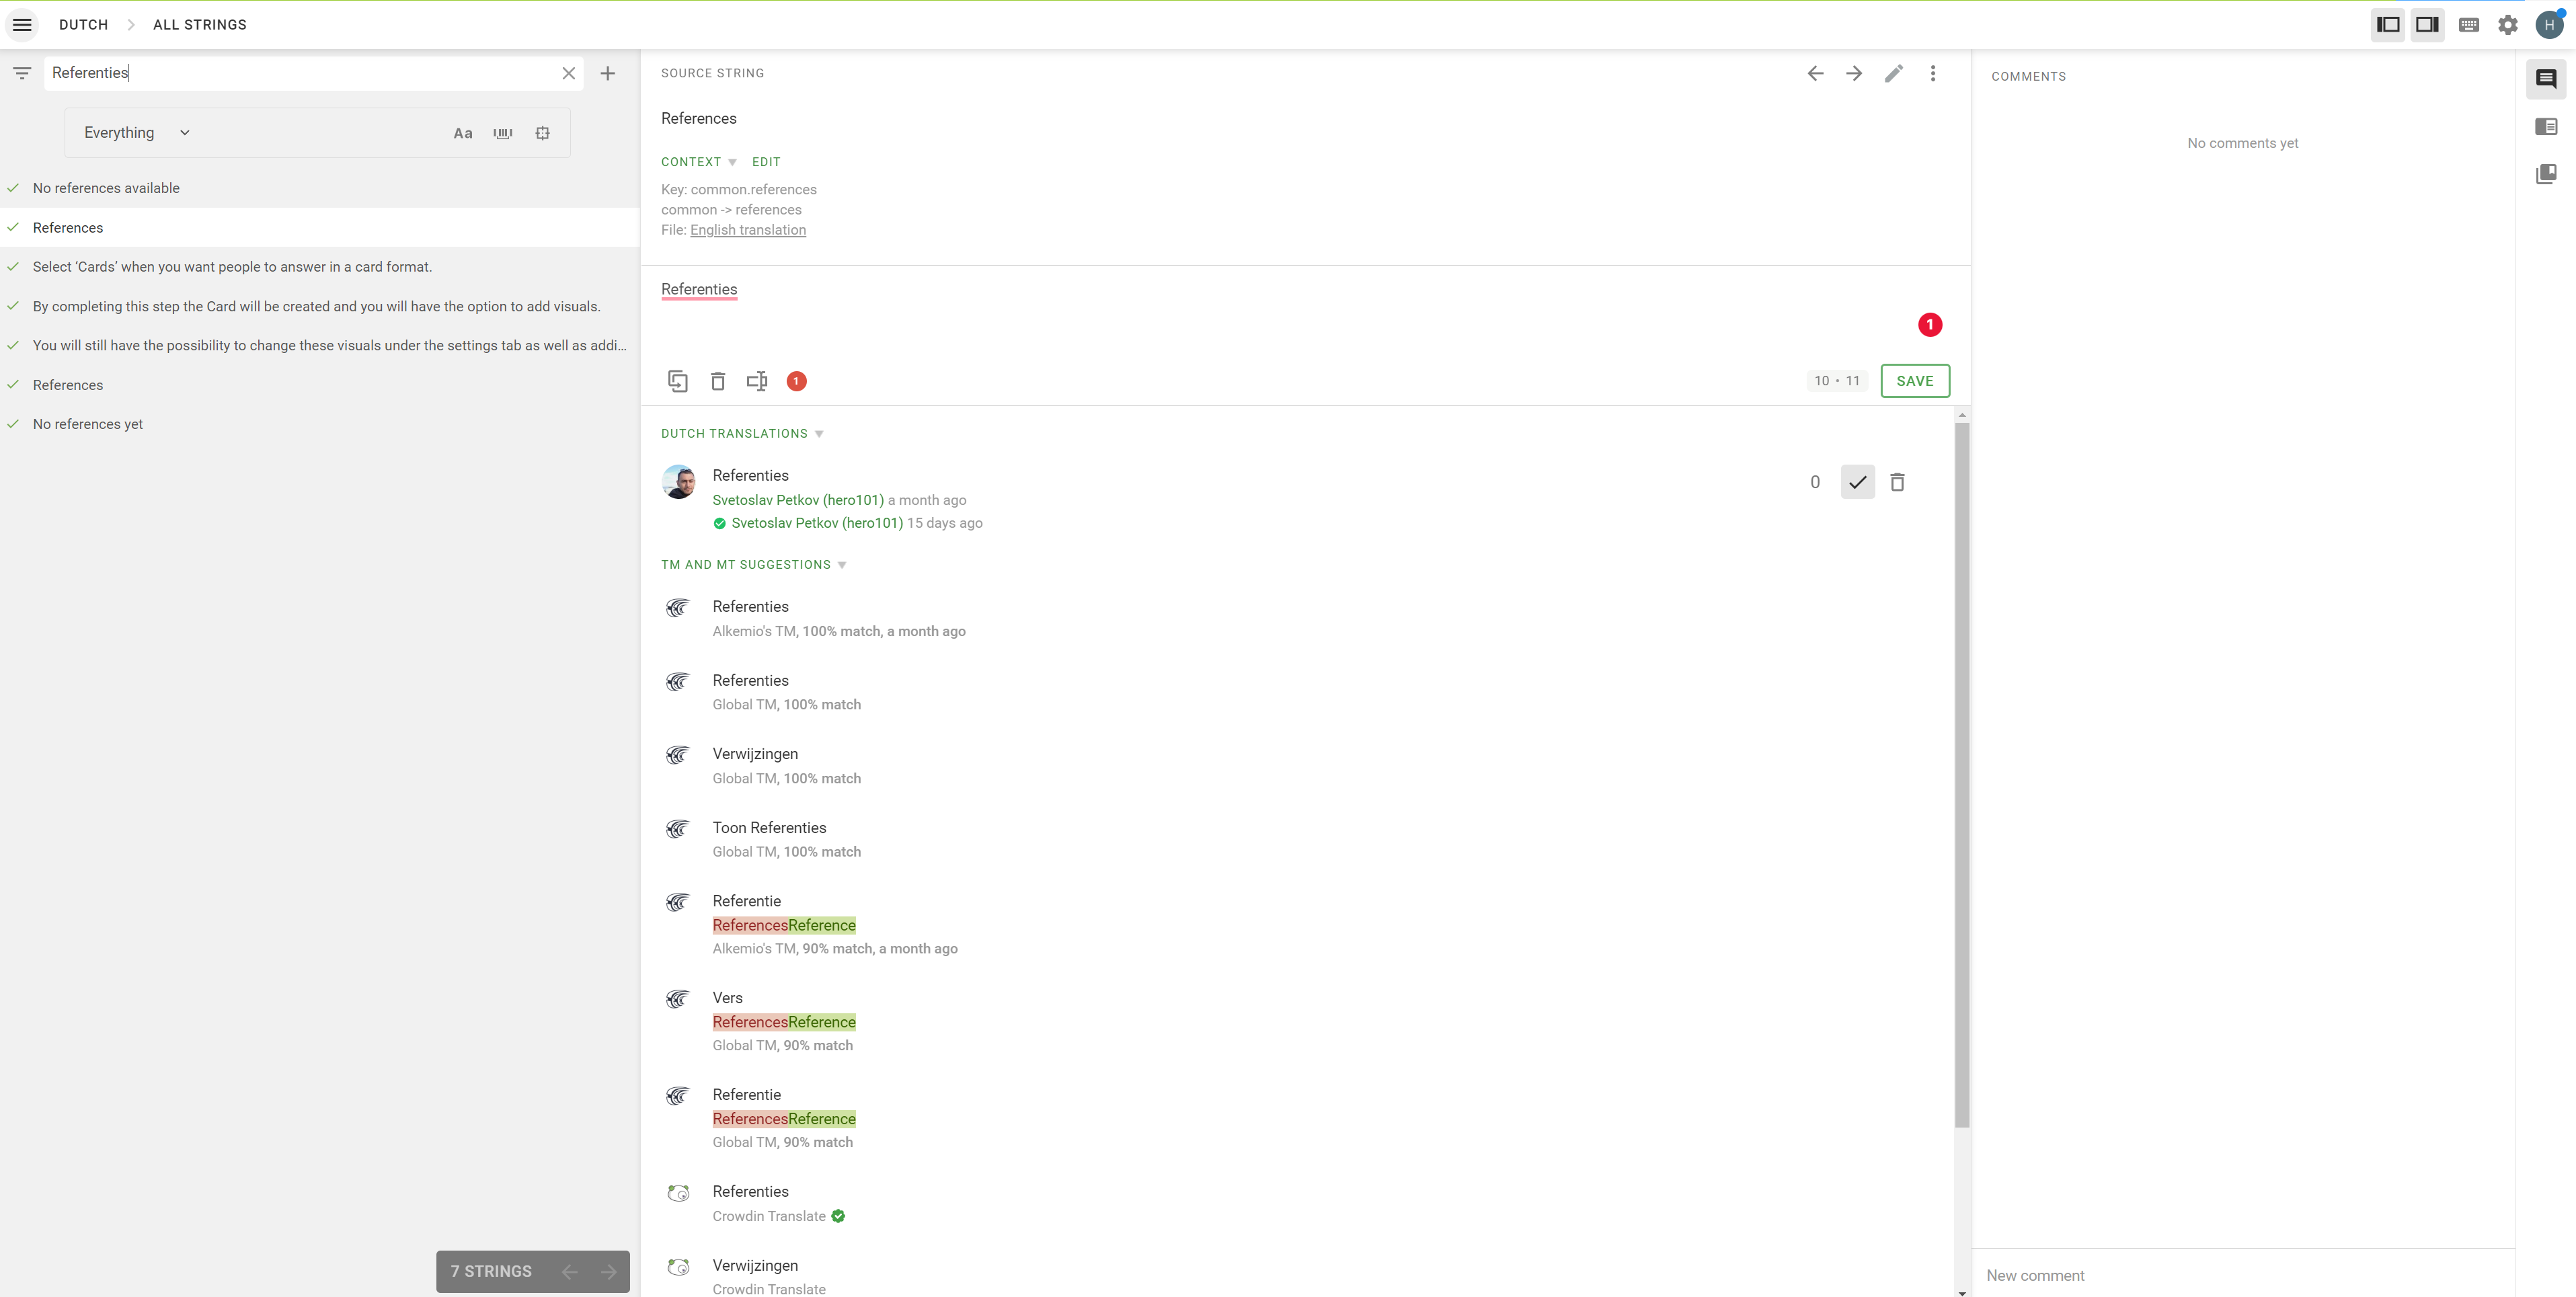Collapse TM and MT Suggestions section

point(842,565)
